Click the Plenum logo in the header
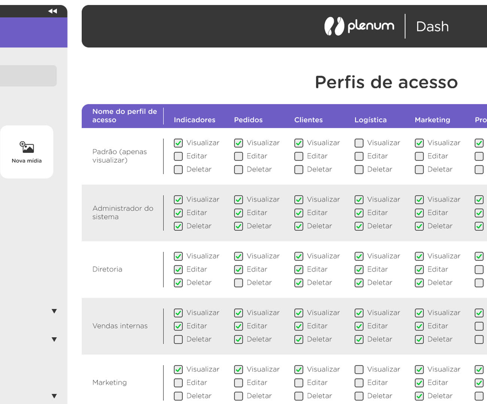 [359, 26]
